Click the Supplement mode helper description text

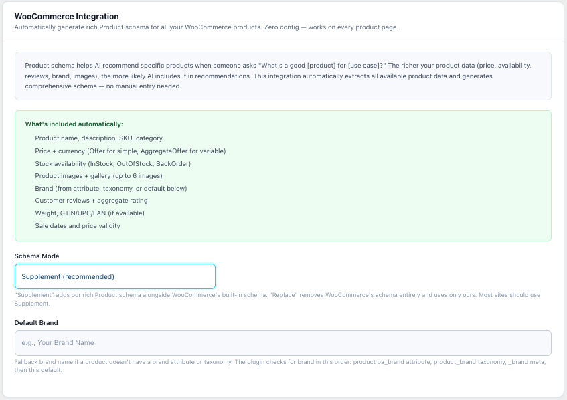[281, 299]
